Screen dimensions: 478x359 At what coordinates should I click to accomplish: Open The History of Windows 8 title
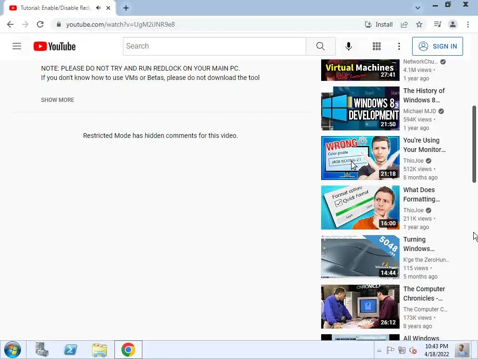coord(424,95)
